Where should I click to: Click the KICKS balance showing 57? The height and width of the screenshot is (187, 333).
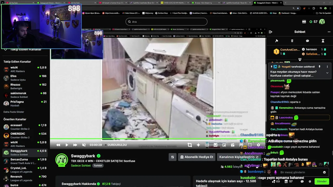click(313, 22)
